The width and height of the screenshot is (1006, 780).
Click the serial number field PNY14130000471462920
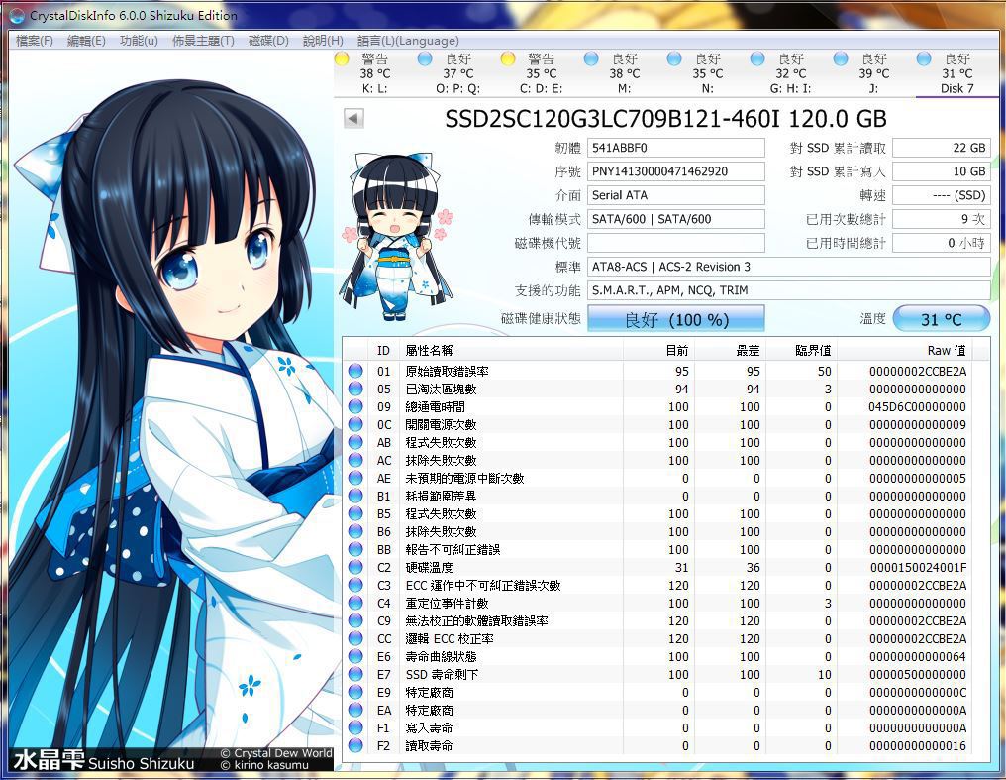(x=676, y=171)
